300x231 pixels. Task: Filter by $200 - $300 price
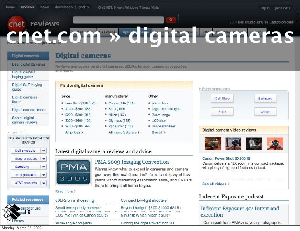click(78, 115)
